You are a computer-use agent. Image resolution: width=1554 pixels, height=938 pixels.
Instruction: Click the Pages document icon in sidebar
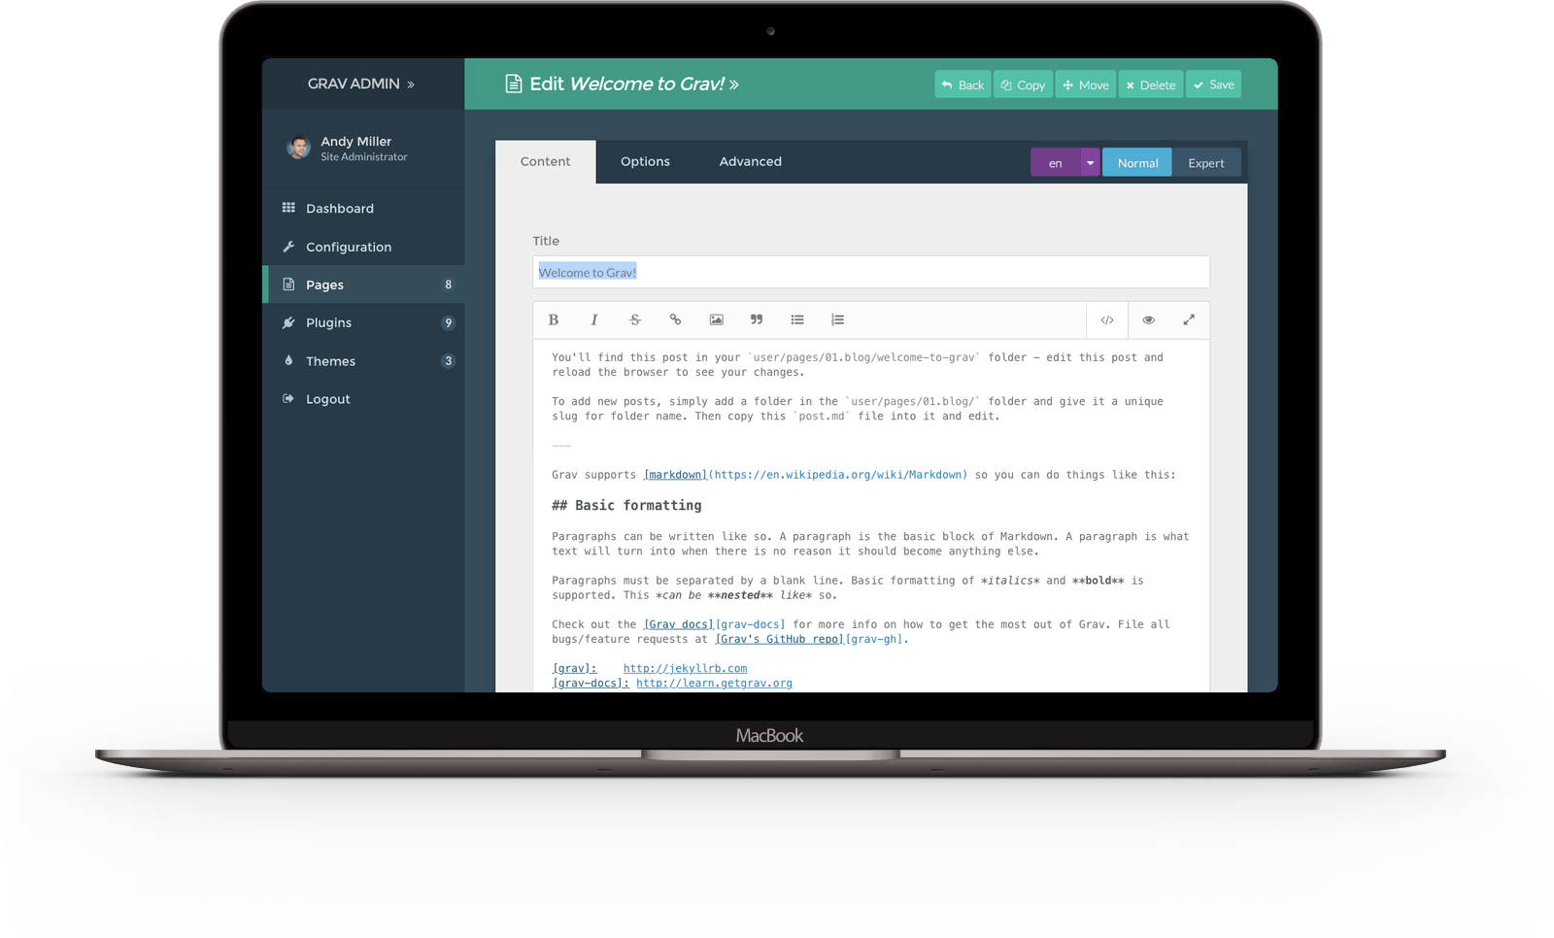click(x=288, y=285)
